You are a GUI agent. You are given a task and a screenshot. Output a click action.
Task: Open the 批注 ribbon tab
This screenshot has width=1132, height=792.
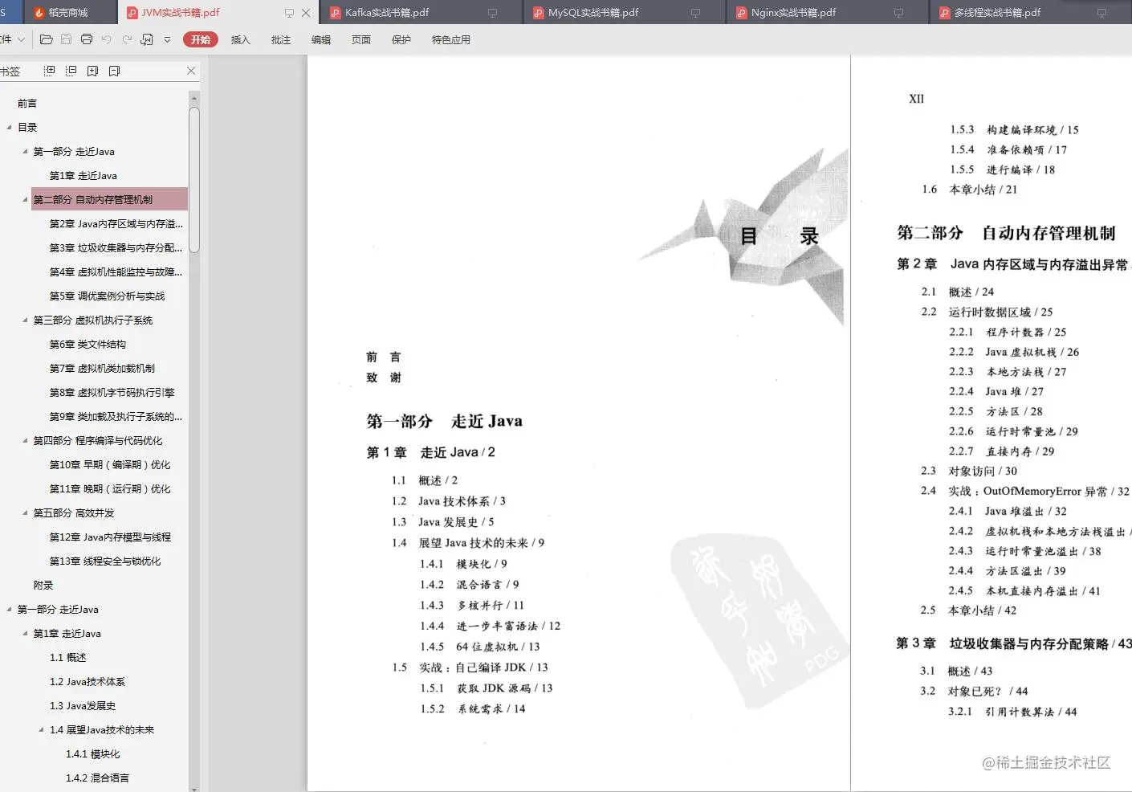pyautogui.click(x=279, y=39)
